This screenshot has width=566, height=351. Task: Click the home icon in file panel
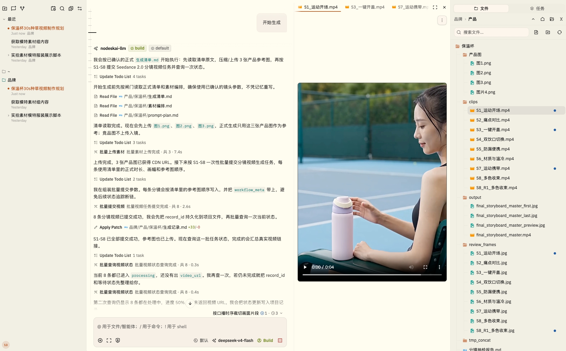[543, 19]
